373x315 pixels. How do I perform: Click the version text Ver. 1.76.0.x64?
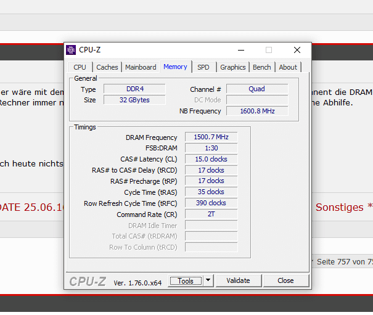[x=137, y=283]
